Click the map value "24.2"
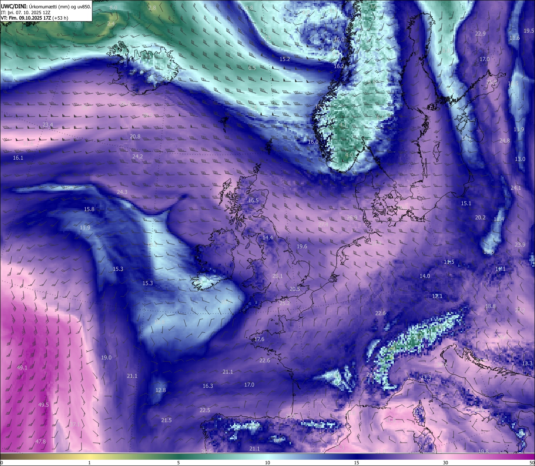Viewport: 535px width, 466px height. click(x=138, y=157)
